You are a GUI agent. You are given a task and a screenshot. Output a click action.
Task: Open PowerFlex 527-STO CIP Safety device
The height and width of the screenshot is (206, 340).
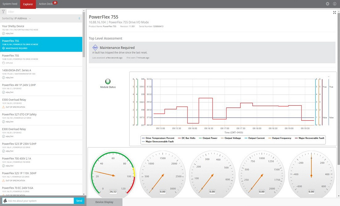click(x=41, y=118)
